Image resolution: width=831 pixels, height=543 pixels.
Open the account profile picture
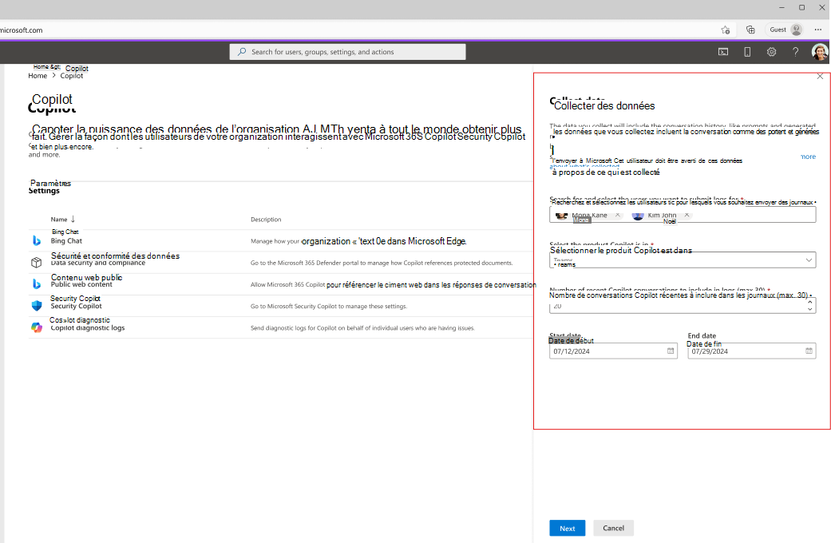[820, 52]
